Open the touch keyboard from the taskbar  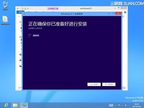111,105
